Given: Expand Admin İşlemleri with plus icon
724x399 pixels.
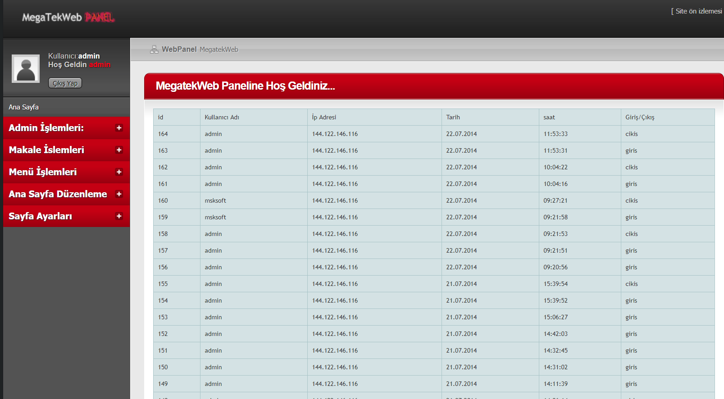Looking at the screenshot, I should pos(119,128).
